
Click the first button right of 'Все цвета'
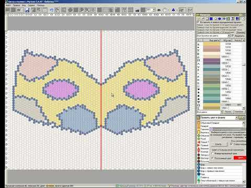tap(229, 112)
